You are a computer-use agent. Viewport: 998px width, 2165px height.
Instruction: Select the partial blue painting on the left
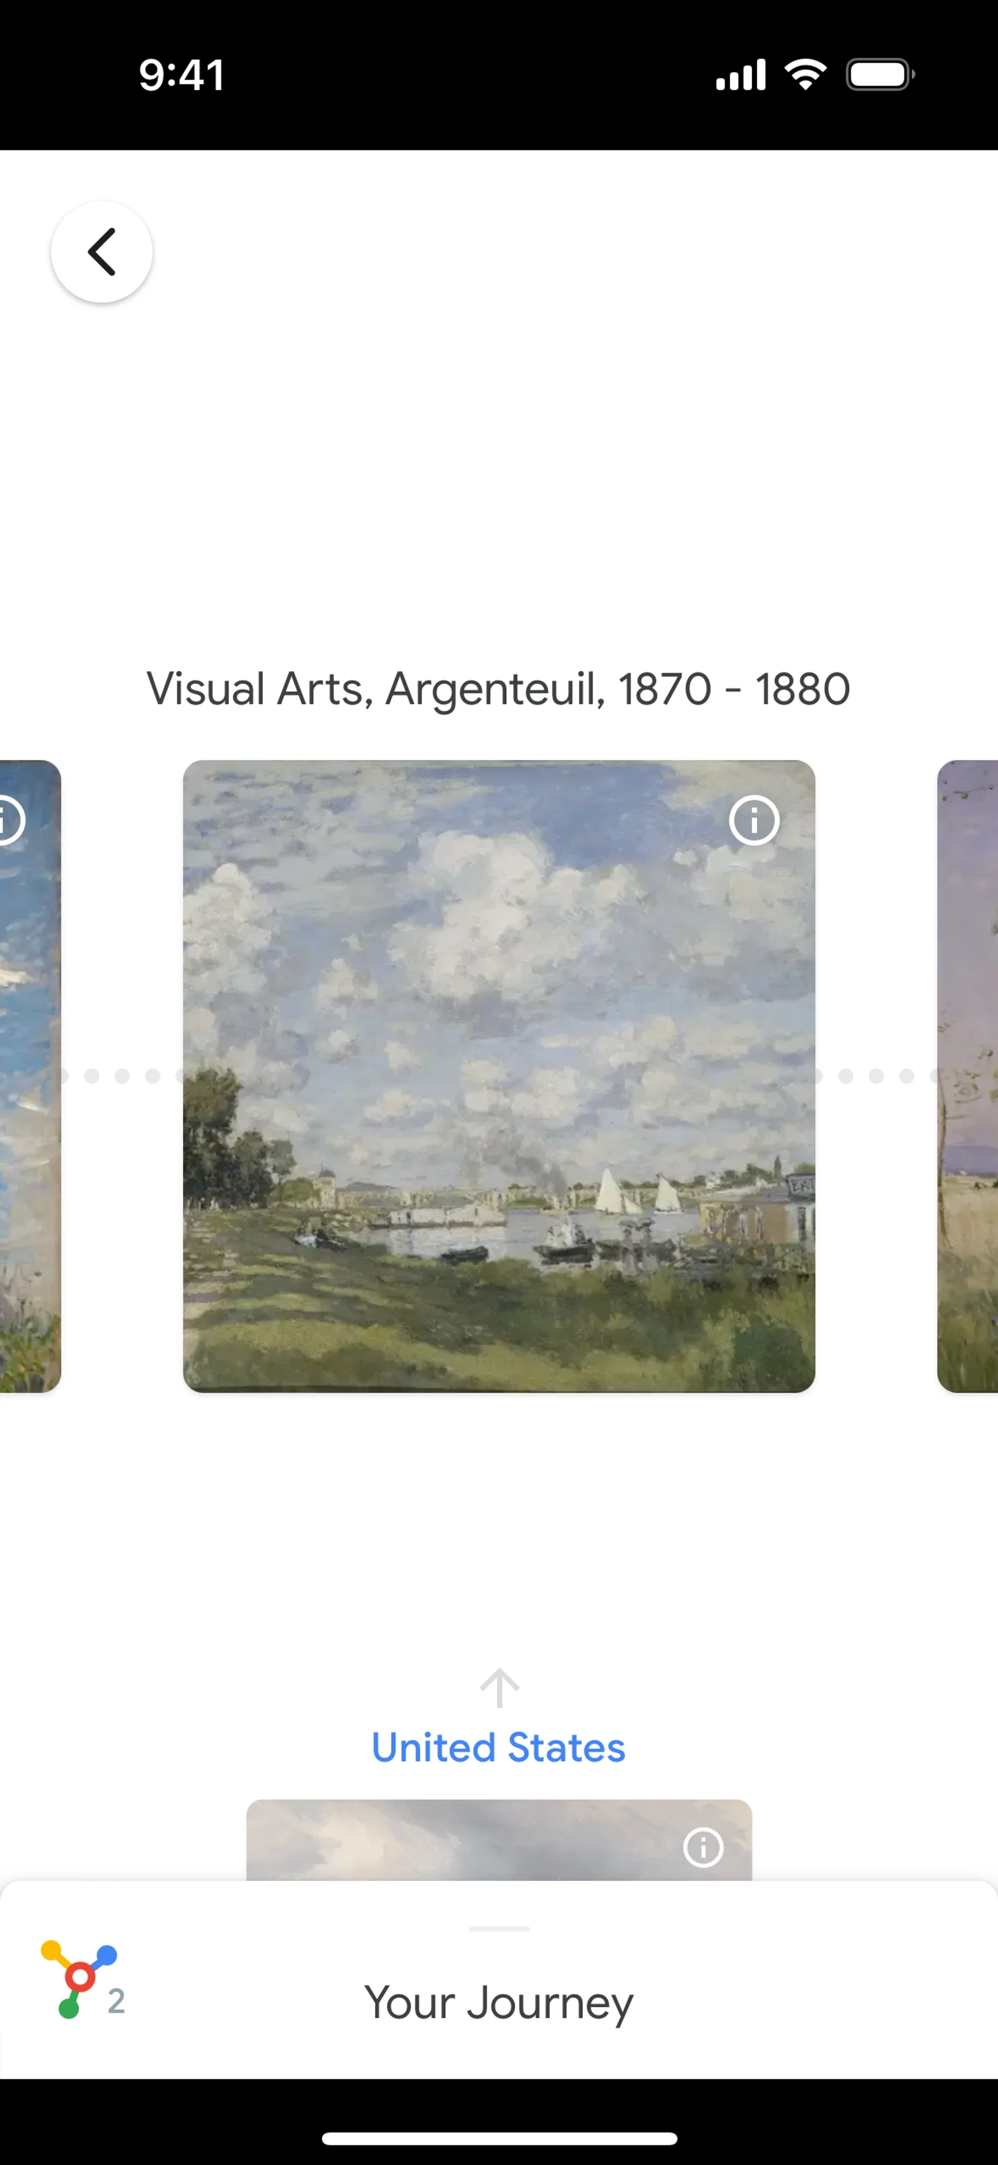click(30, 1077)
